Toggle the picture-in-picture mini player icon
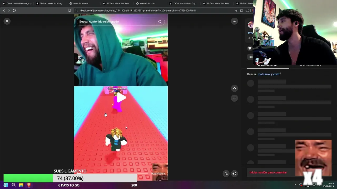This screenshot has height=189, width=337. pos(226,174)
